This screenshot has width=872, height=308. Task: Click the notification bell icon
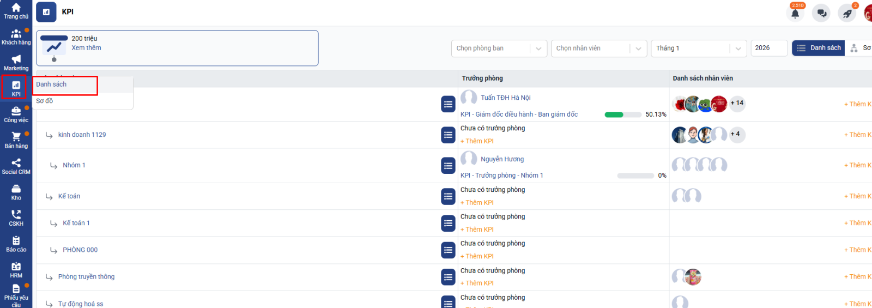[x=795, y=13]
